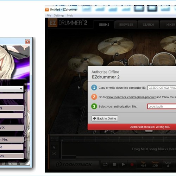Viewport: 176px width, 176px height.
Task: Open the Settings menu
Action: (59, 15)
